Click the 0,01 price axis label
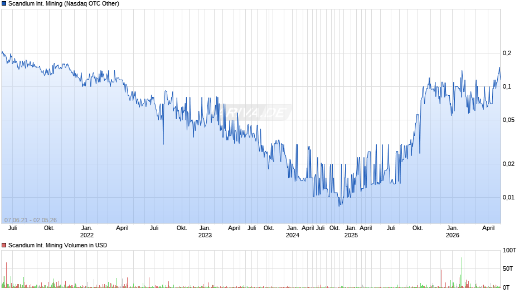This screenshot has width=524, height=293. pyautogui.click(x=508, y=197)
